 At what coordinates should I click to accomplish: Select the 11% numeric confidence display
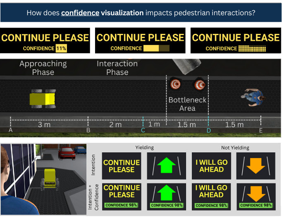pyautogui.click(x=61, y=48)
